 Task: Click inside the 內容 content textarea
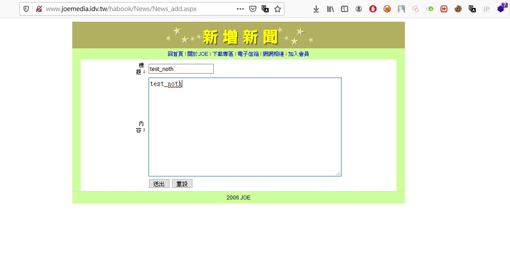pyautogui.click(x=245, y=127)
